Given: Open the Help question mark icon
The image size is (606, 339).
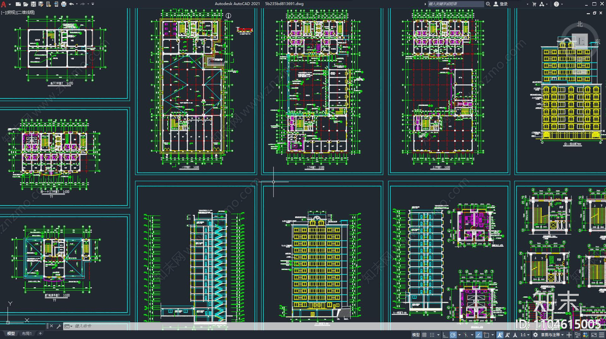Looking at the screenshot, I should click(556, 4).
